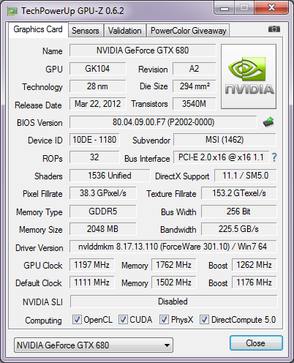This screenshot has width=294, height=363.
Task: Click the BIOS Version field
Action: click(x=163, y=122)
